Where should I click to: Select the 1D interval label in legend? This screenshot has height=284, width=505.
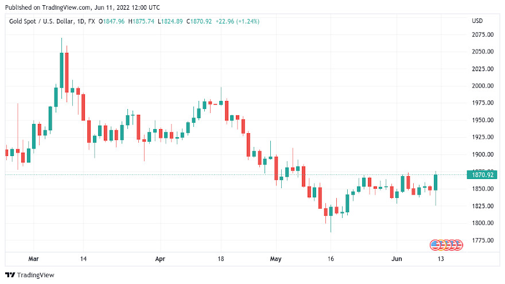[x=90, y=21]
